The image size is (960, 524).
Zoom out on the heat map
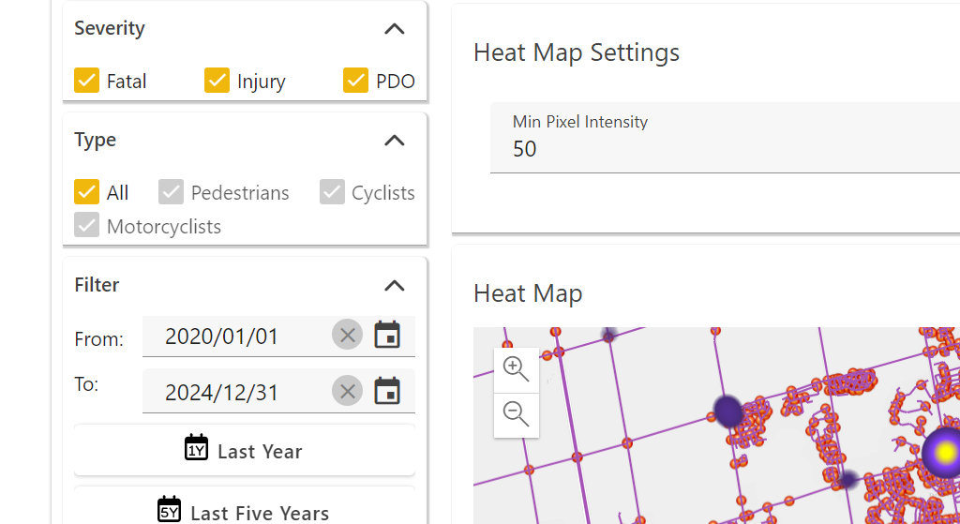[517, 413]
